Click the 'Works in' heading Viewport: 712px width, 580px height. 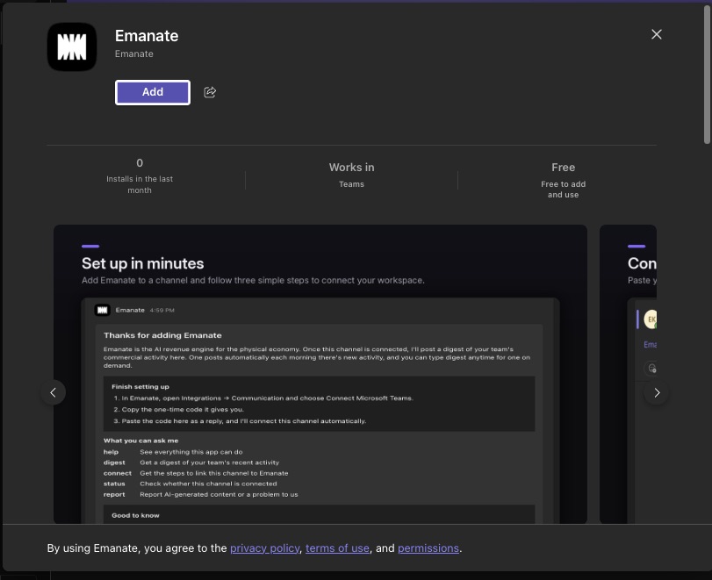click(351, 168)
